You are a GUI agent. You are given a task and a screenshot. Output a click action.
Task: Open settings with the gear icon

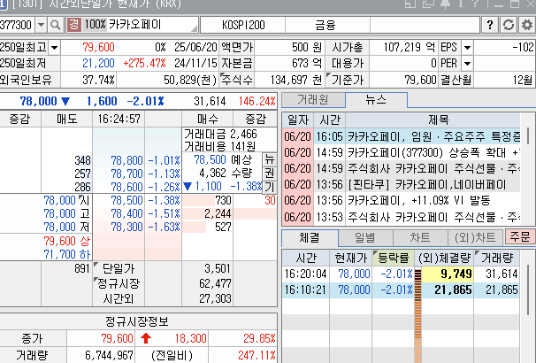[527, 25]
